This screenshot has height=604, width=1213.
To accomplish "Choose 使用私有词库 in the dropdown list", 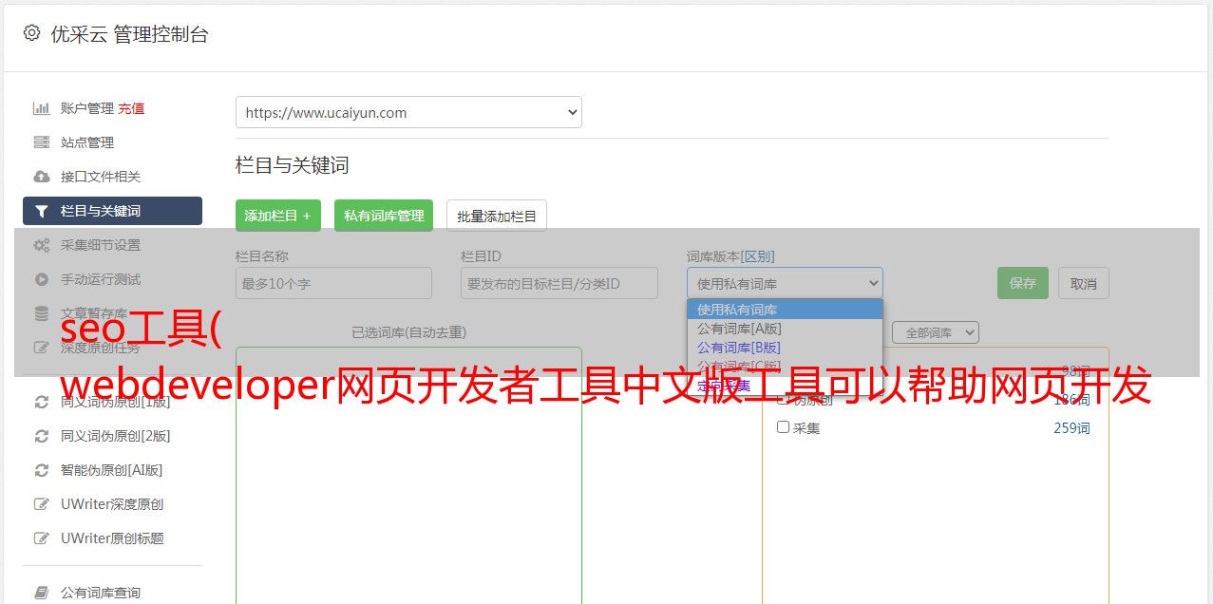I will 785,310.
